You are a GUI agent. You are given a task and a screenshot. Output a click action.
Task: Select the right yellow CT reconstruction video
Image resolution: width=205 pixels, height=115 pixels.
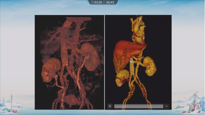pos(138,62)
